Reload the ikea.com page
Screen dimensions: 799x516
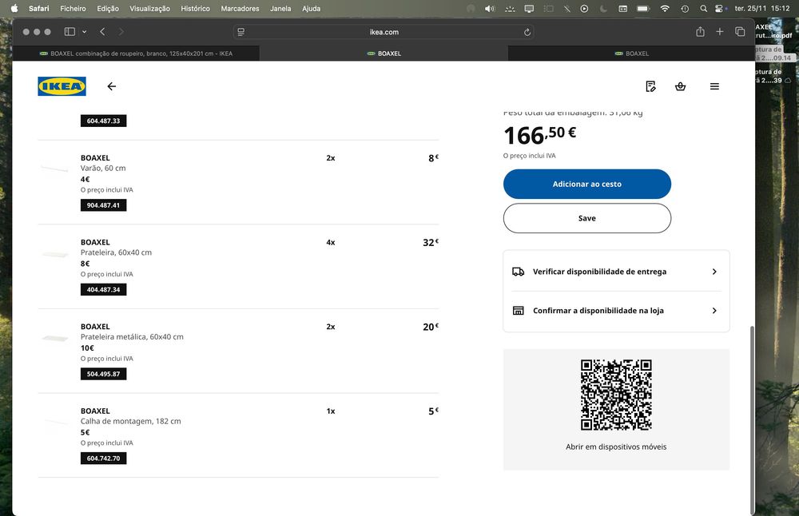[527, 32]
